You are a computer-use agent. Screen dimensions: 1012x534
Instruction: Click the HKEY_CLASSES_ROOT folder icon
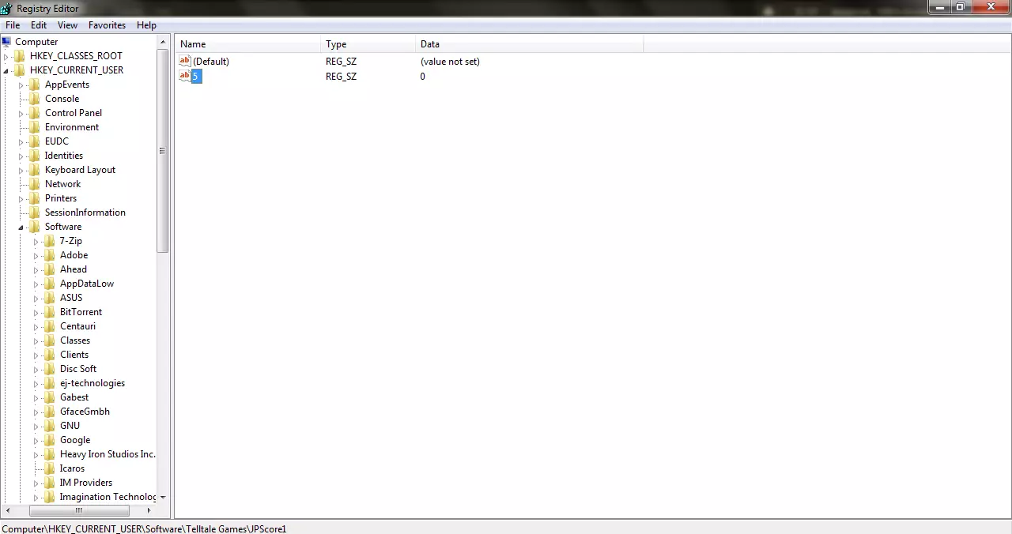pyautogui.click(x=20, y=56)
